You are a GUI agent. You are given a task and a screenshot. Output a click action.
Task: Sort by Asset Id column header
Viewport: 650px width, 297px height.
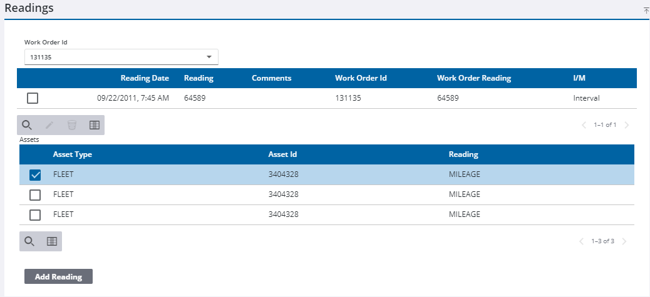coord(282,154)
